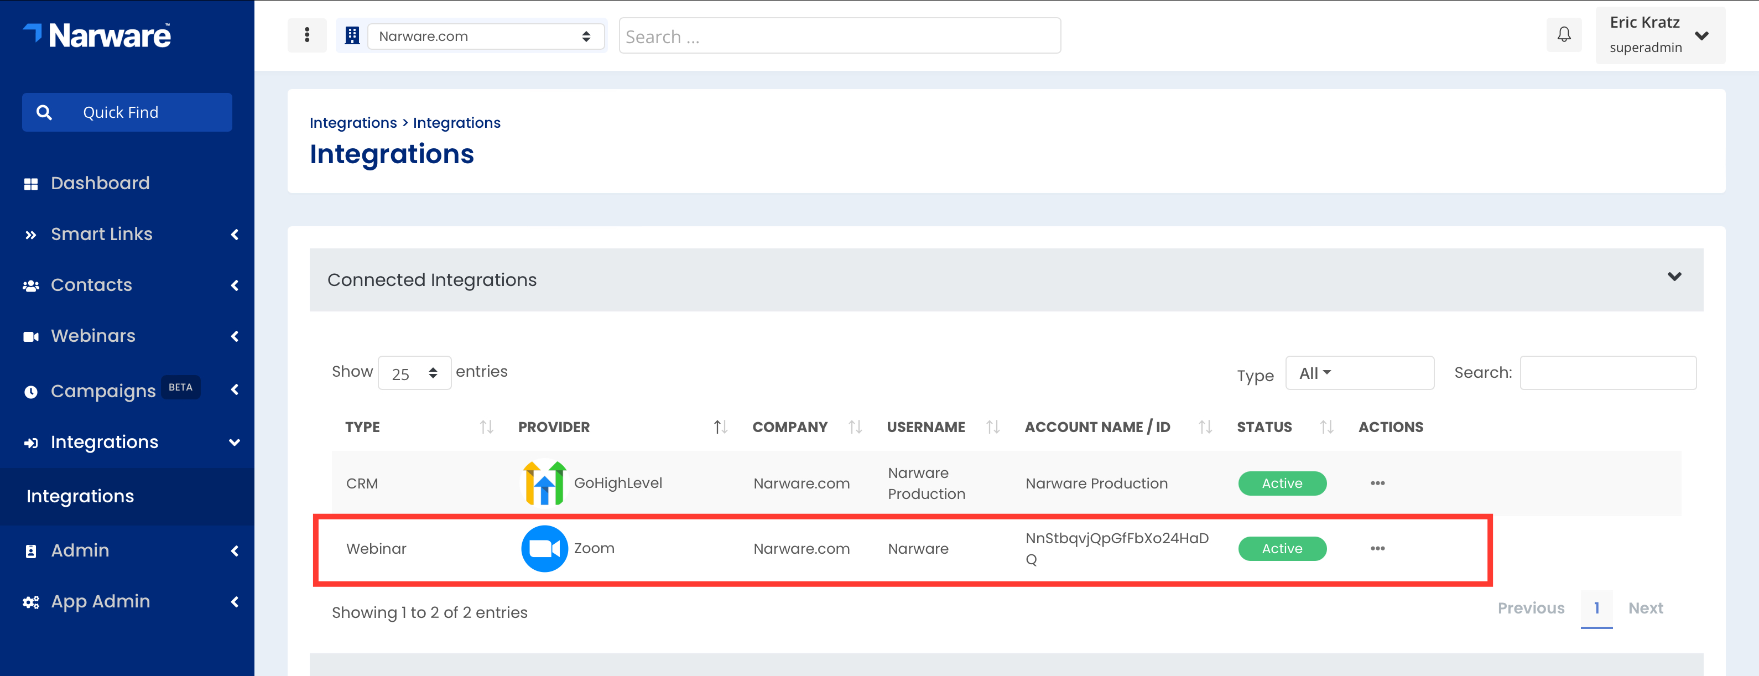Open the Narware.com company selector

[x=486, y=36]
